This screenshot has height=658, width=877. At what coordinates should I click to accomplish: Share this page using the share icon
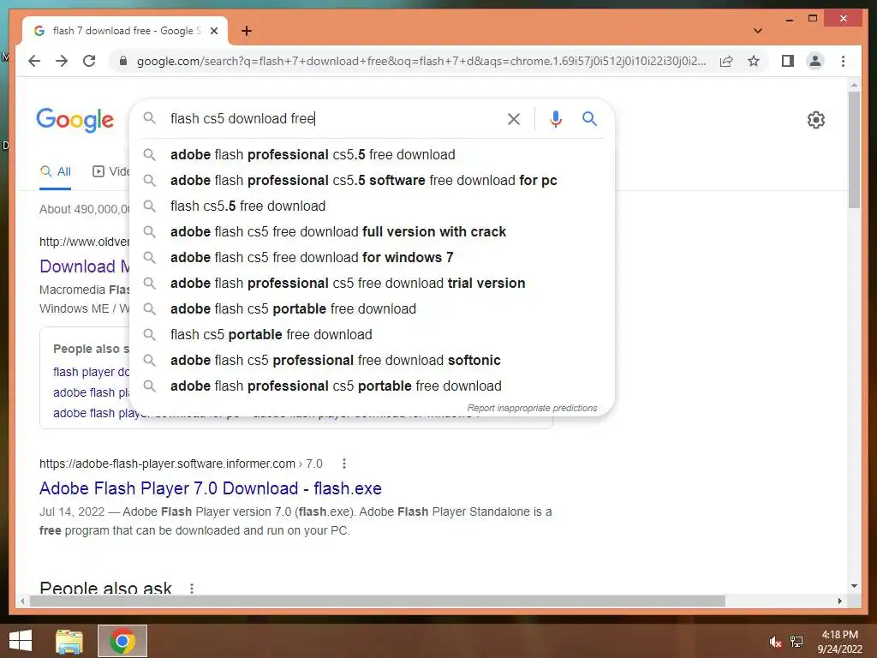726,61
